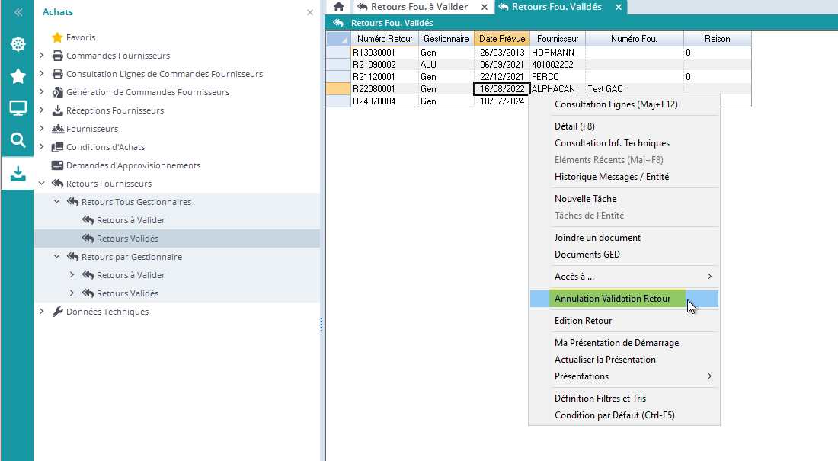Switch to Retours Fou. à Valider tab

click(x=419, y=7)
